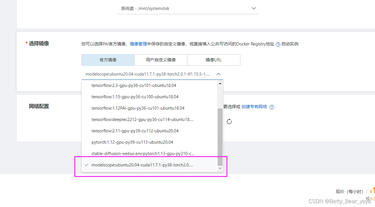Select the highlighted modelscope ubuntu20.04 image
The height and width of the screenshot is (207, 375).
click(143, 165)
